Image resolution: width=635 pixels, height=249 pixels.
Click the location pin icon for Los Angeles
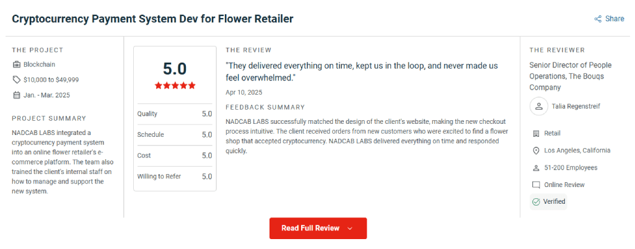pos(536,151)
